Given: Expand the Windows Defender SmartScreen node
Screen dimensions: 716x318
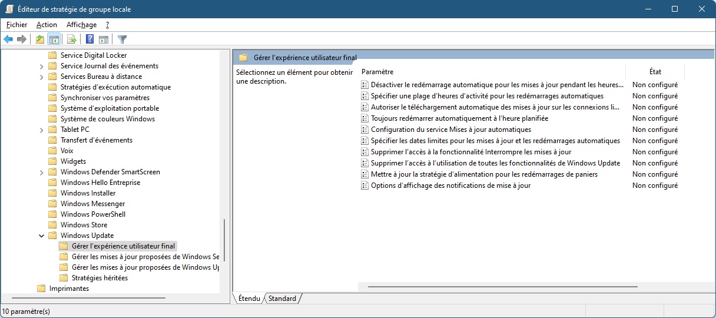Looking at the screenshot, I should tap(41, 172).
